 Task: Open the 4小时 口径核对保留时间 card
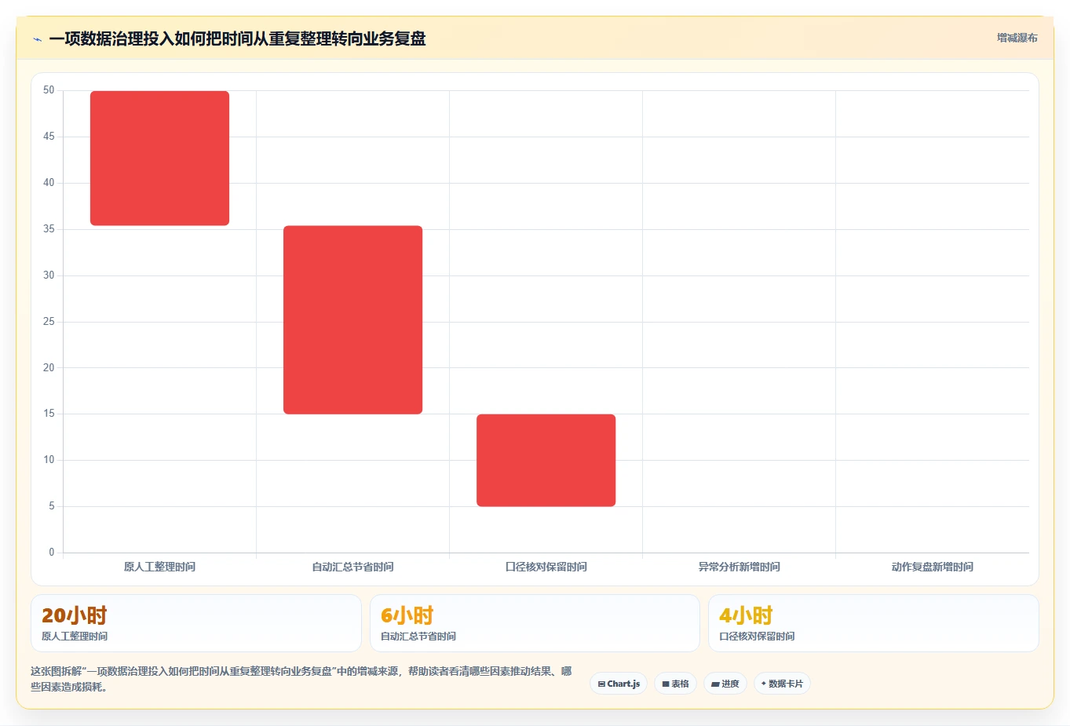tap(874, 623)
